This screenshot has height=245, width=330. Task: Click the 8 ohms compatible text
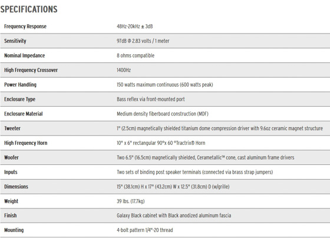coord(136,55)
